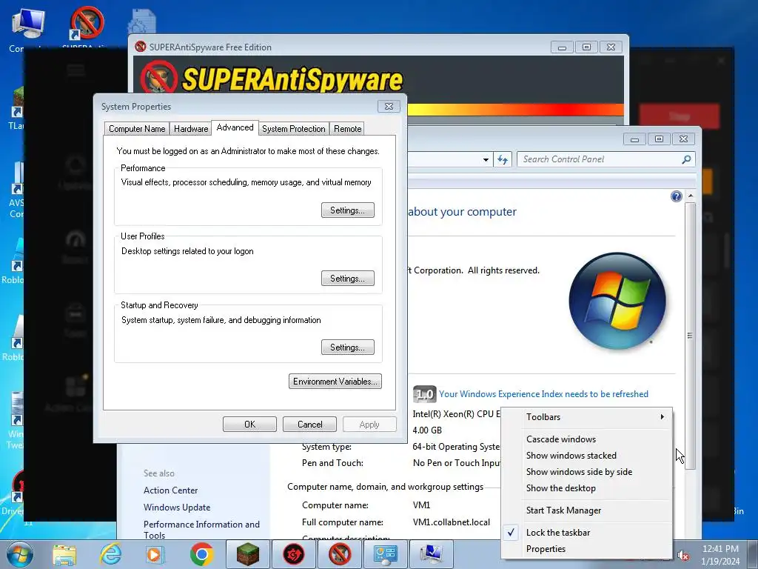Screen dimensions: 758x569
Task: Click the Control Panel scrollbar thumb
Action: coord(691,336)
